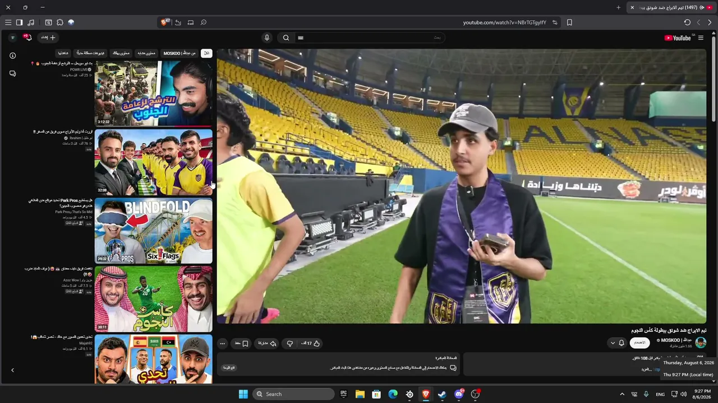
Task: Dislike the video with thumbs down
Action: tap(290, 343)
